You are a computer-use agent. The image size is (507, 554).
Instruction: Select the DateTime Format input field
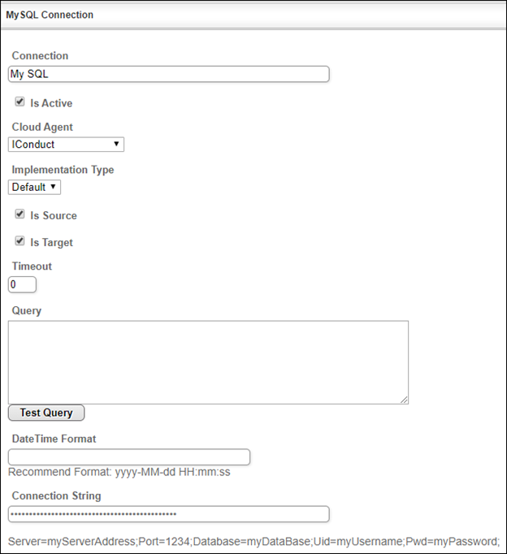[128, 457]
